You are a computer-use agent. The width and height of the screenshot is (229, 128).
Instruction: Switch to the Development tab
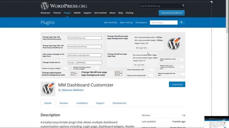(120, 103)
